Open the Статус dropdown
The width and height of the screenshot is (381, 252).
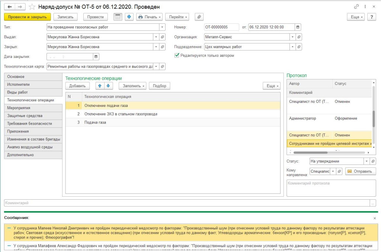[x=366, y=161]
